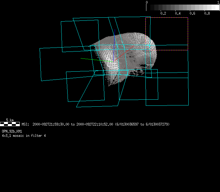Click the 0.8 colorbar tick label

tap(207, 13)
